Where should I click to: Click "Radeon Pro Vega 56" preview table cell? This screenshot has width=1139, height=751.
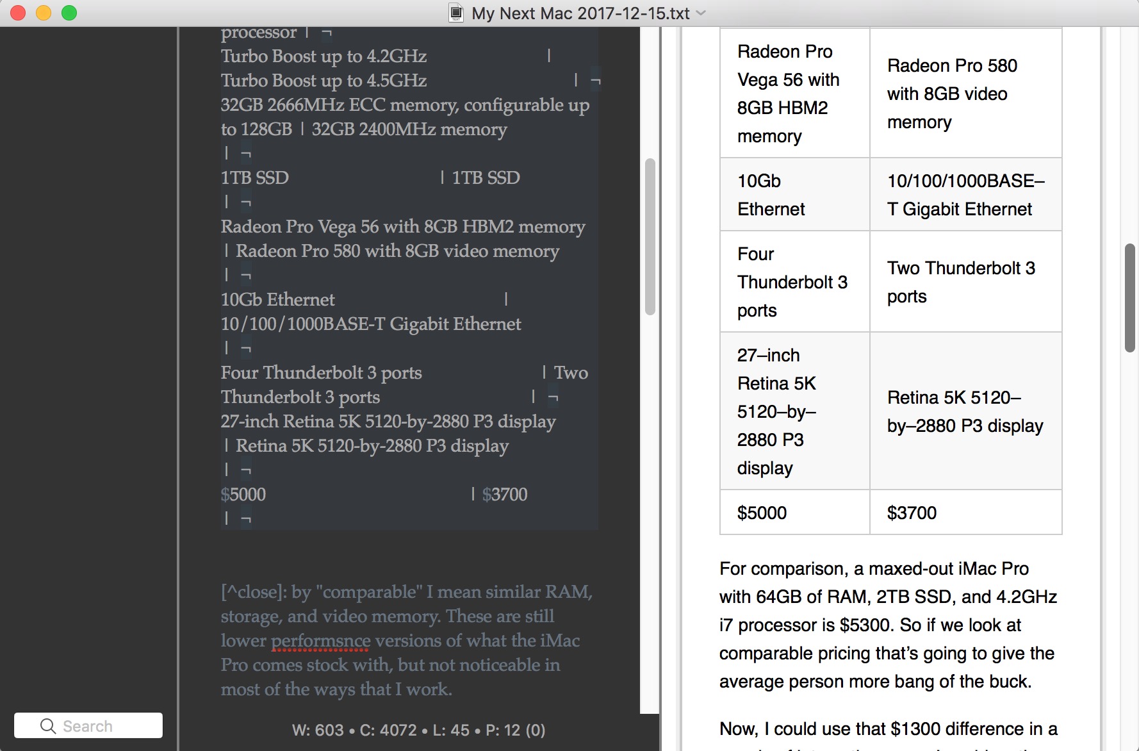point(795,93)
